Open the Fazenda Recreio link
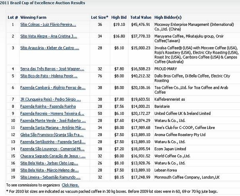The height and width of the screenshot is (196, 240). (x=52, y=114)
